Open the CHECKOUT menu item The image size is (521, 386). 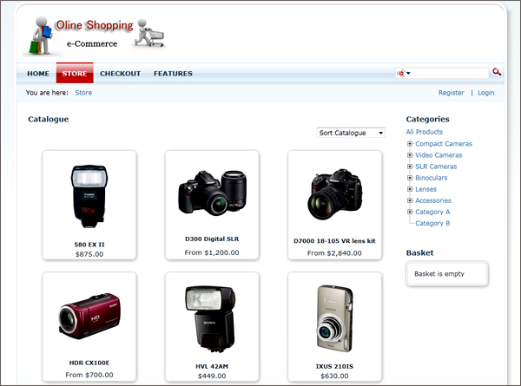coord(121,74)
